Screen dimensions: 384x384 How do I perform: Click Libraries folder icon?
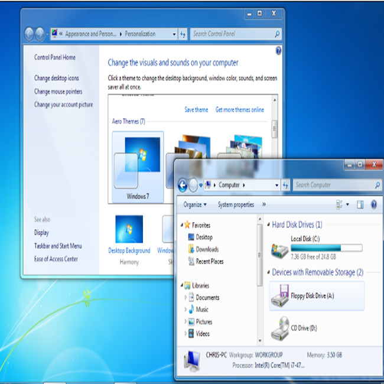point(187,285)
